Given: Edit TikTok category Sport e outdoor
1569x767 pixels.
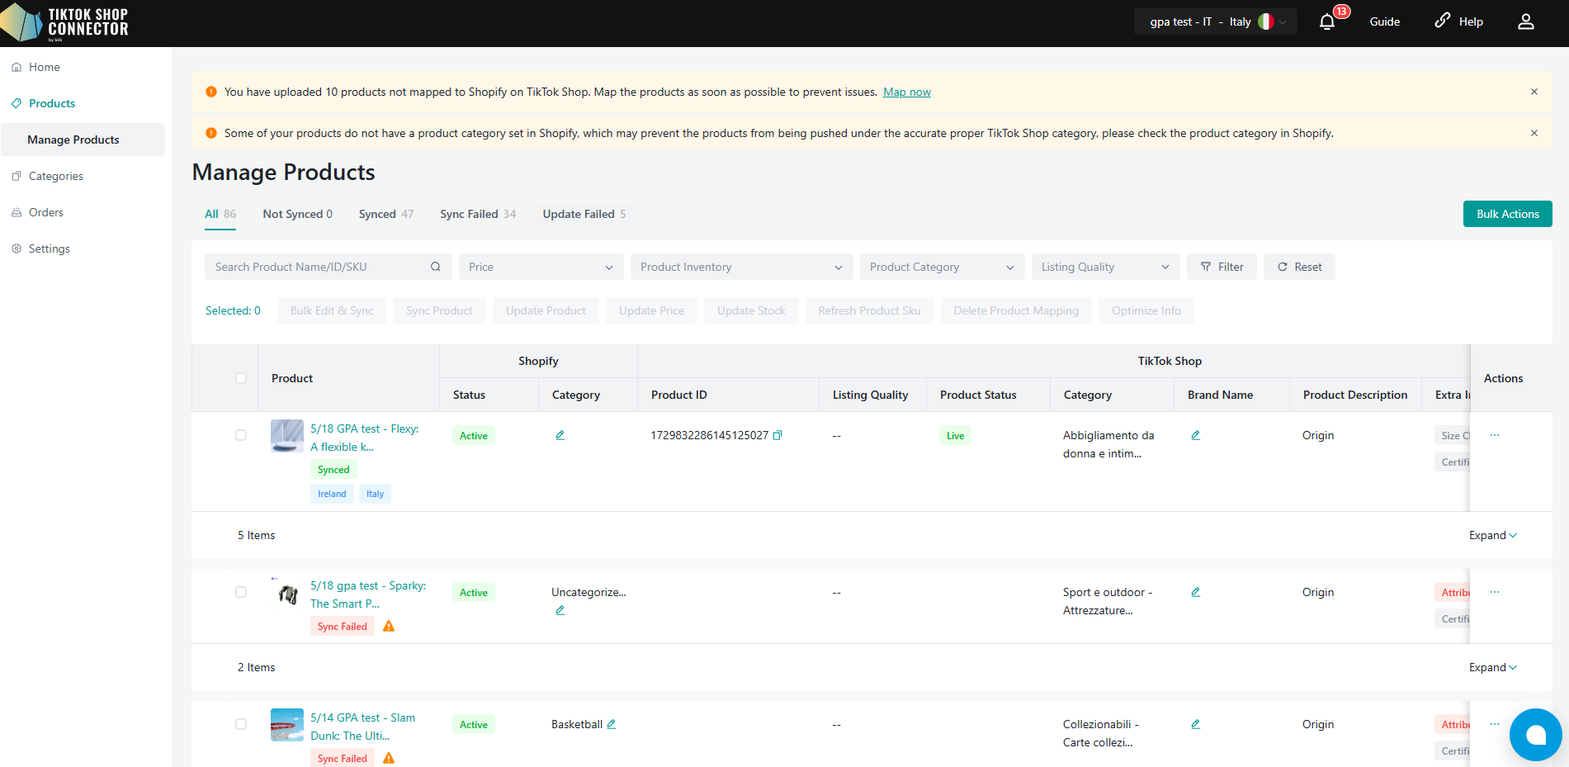Looking at the screenshot, I should point(1195,592).
